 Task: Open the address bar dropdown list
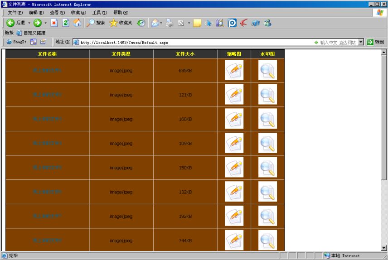tap(361, 42)
